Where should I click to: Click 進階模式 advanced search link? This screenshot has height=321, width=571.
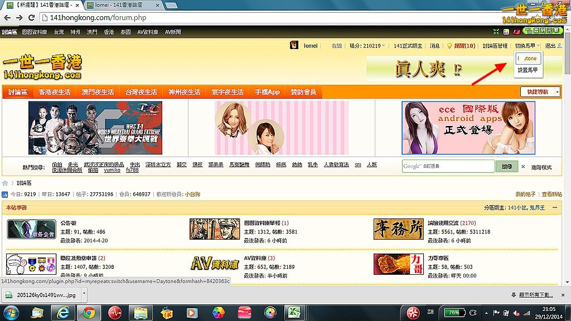coord(541,167)
